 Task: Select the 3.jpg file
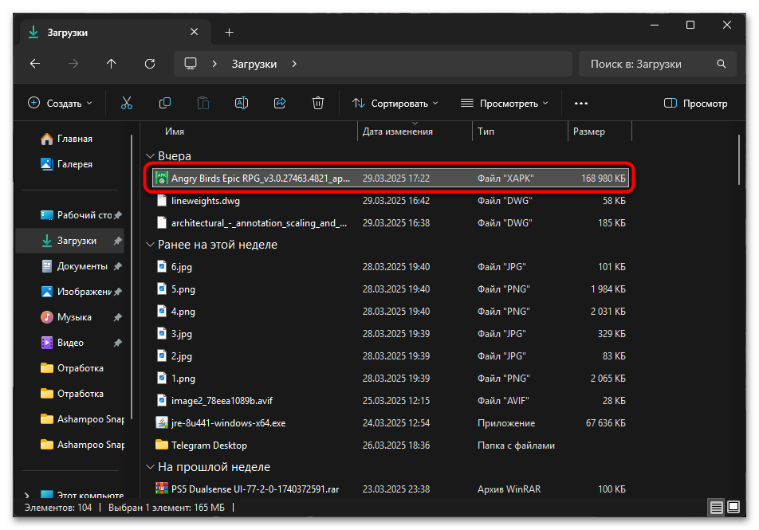point(389,333)
